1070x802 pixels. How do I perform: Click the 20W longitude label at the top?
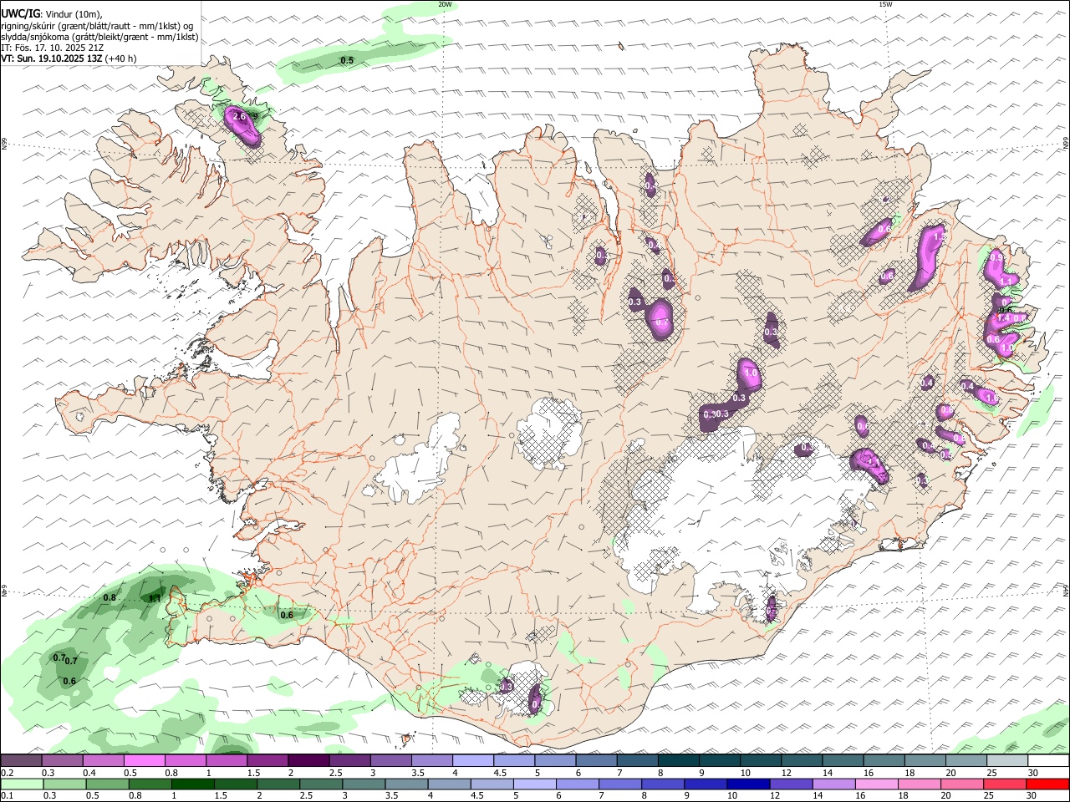445,4
